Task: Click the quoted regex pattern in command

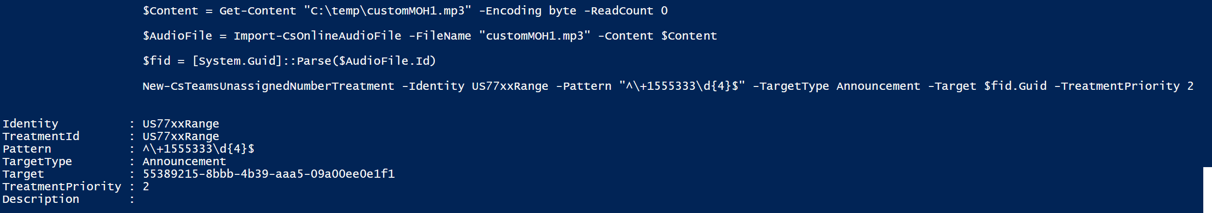Action: (x=682, y=86)
